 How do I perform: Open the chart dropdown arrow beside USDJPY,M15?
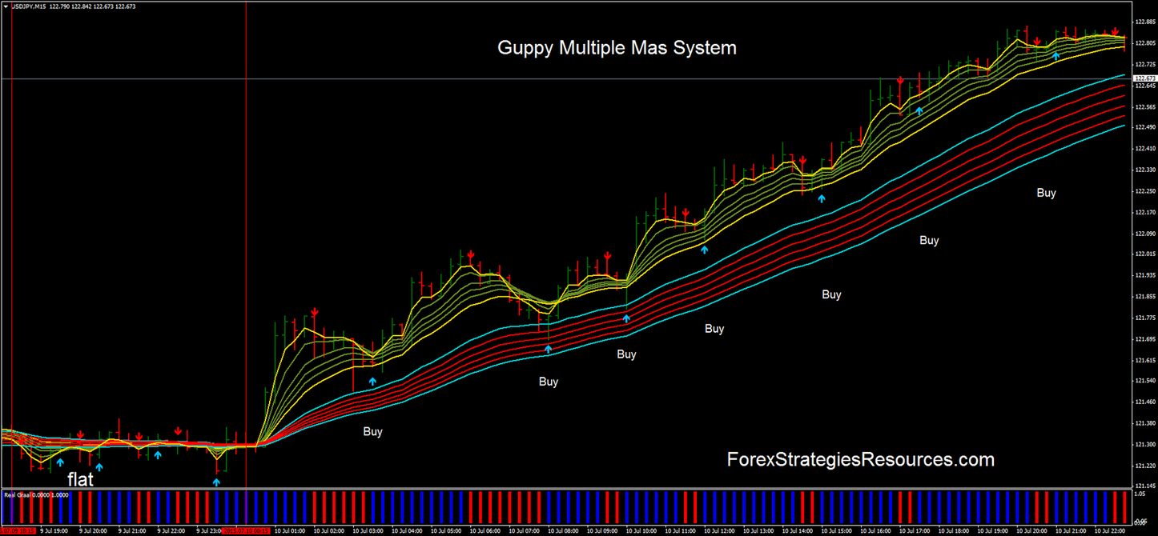(x=6, y=6)
